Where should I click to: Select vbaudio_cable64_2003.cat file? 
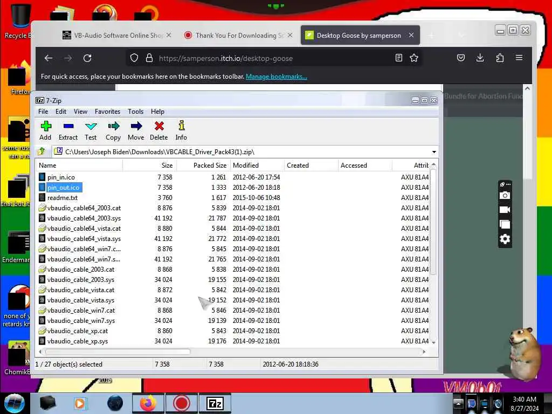(84, 208)
